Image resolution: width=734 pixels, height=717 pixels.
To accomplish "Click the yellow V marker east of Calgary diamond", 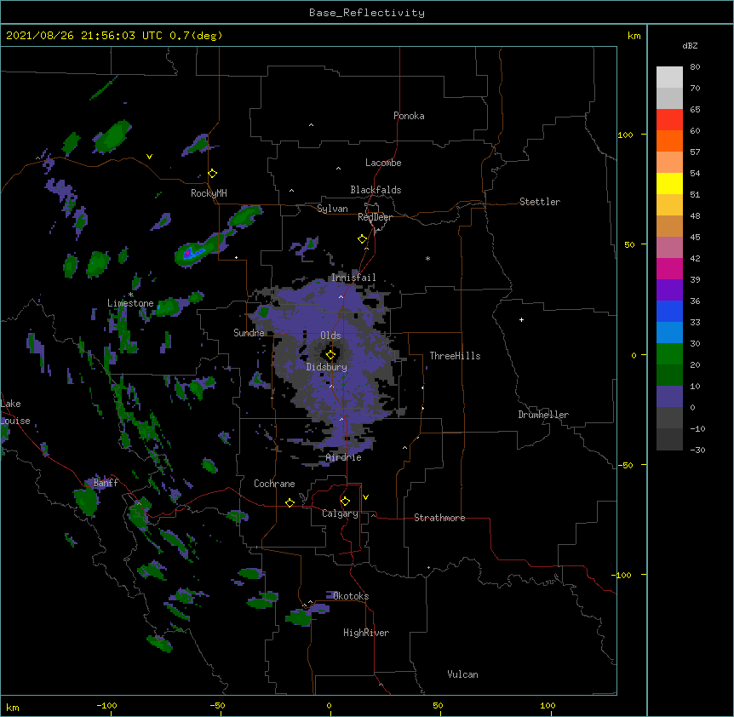I will click(365, 497).
